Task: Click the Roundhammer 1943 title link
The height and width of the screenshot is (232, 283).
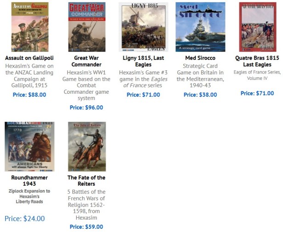Action: [29, 181]
